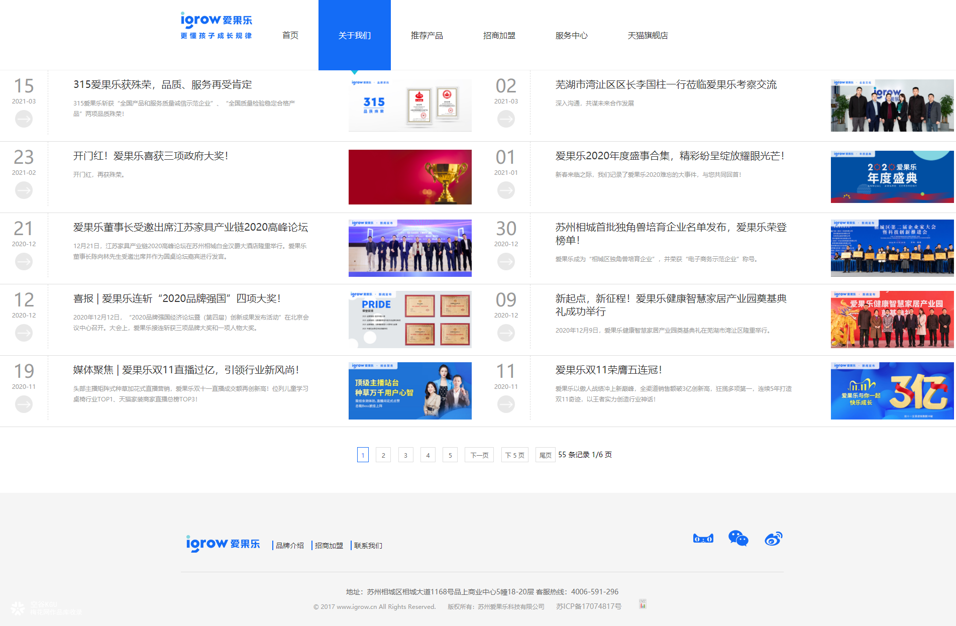Go to 招商加盟 in top navigation

pos(499,35)
